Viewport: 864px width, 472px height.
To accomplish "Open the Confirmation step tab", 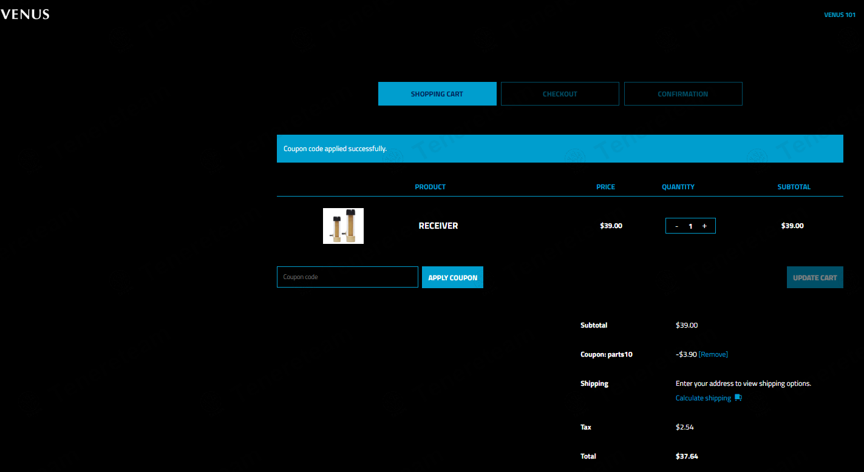I will click(683, 94).
